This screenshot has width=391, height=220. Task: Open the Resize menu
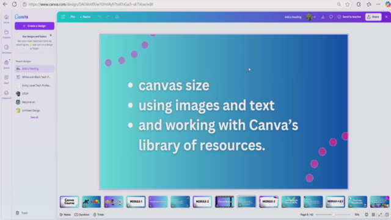point(86,16)
